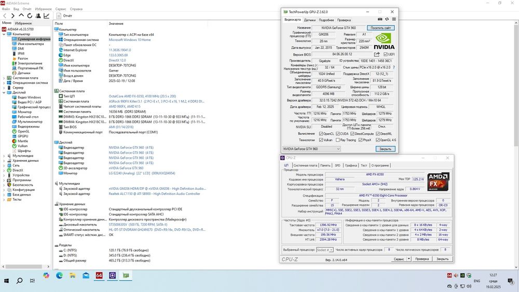This screenshot has width=519, height=292.
Task: Open the OctalCore AMD FX-8350 link
Action: click(x=142, y=96)
